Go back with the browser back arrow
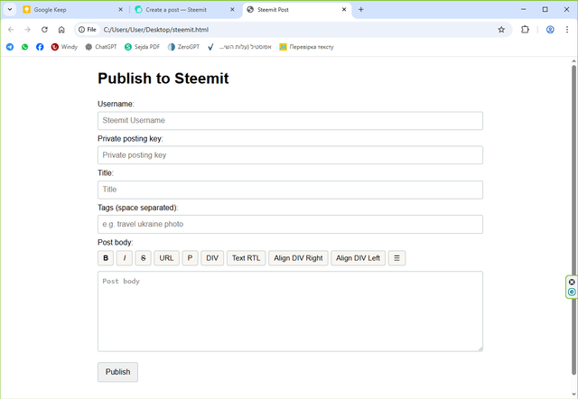The width and height of the screenshot is (578, 399). 11,30
